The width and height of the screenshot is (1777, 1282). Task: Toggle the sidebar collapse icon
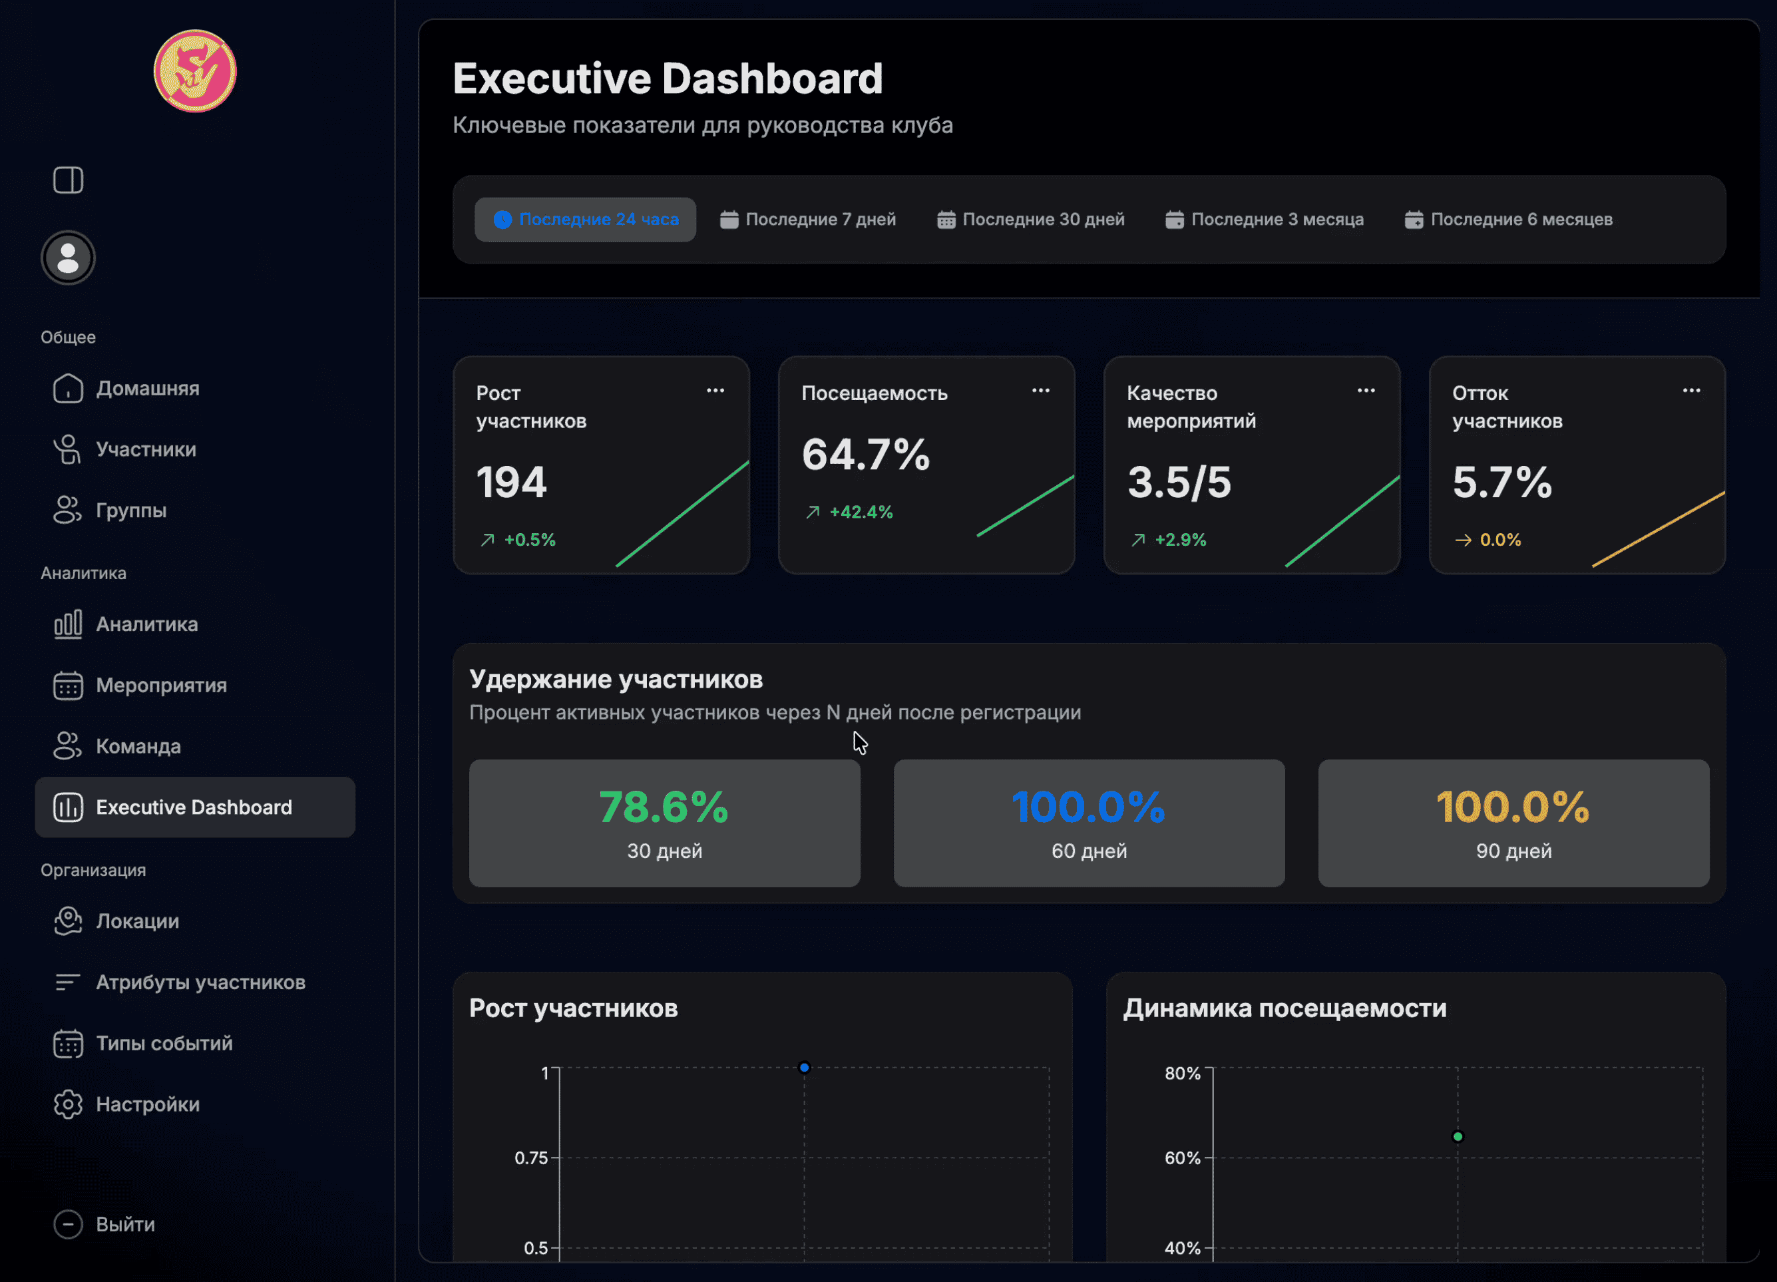pos(68,180)
